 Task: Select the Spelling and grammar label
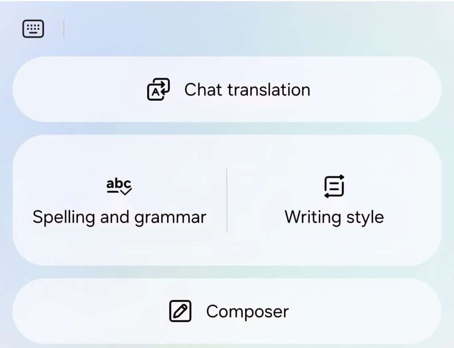click(119, 217)
